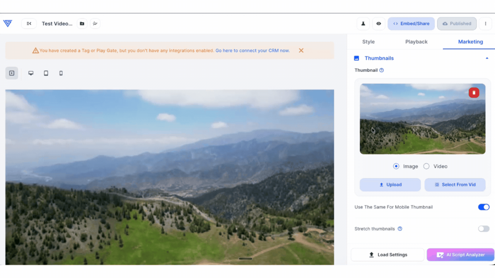The width and height of the screenshot is (495, 278).
Task: Click the main video player preview
Action: point(169,177)
